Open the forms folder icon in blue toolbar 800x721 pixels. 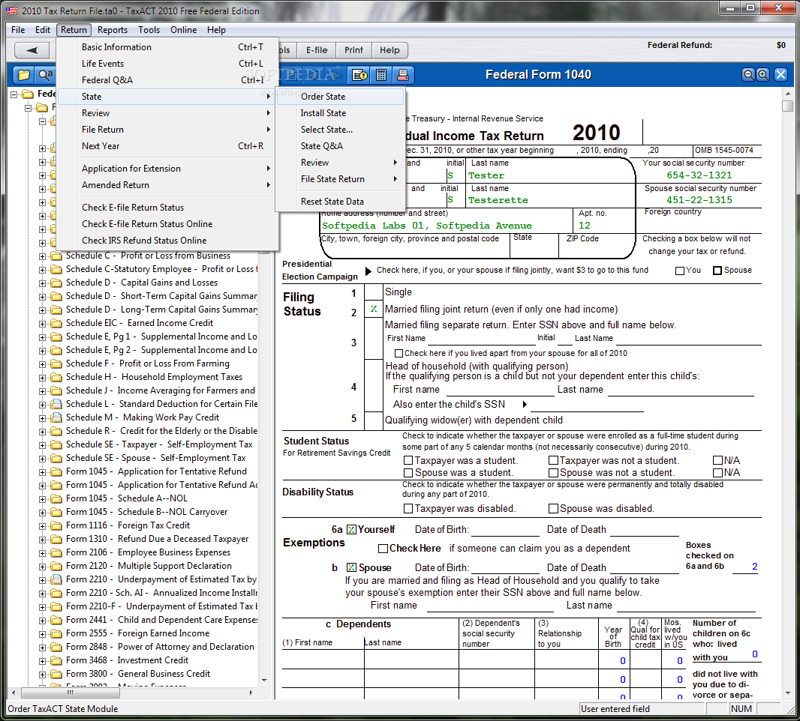click(x=23, y=75)
